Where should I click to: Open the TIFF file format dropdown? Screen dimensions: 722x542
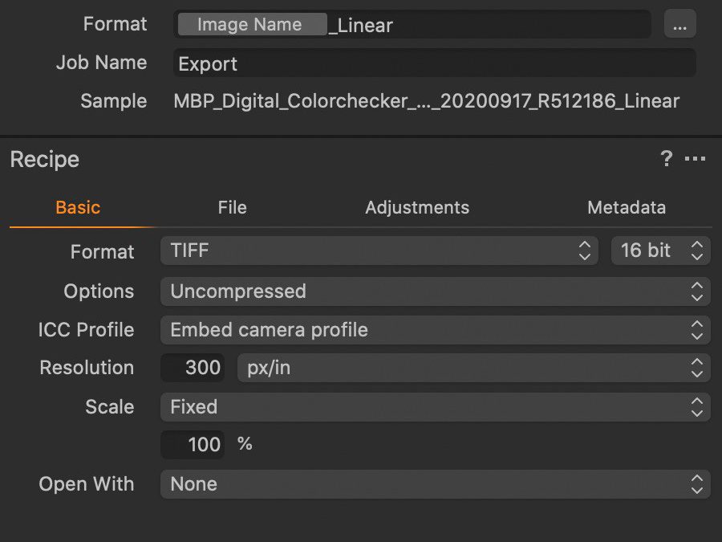(379, 251)
